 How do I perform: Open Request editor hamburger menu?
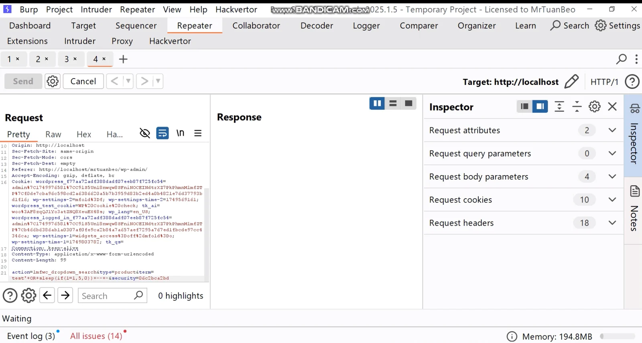[198, 133]
